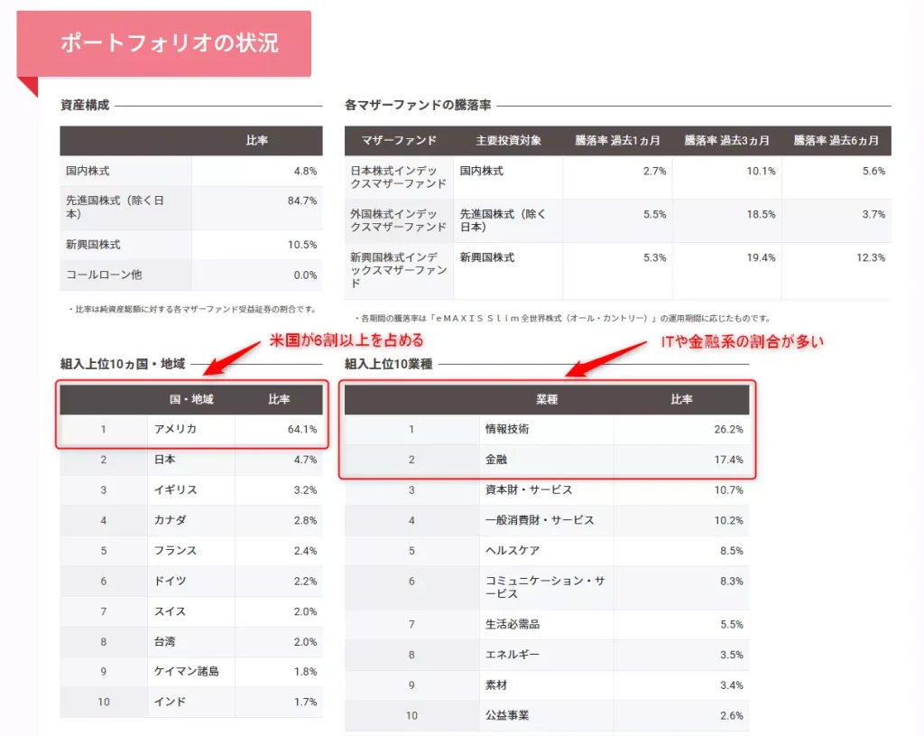
Task: Click the 18.5% three-month return value
Action: (761, 214)
